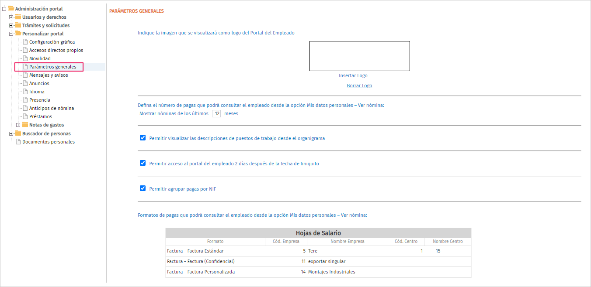Click the Accesos directos propios page icon
Viewport: 591px width, 287px height.
25,50
